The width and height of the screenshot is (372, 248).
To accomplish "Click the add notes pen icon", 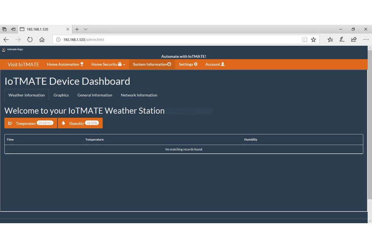I will point(342,40).
